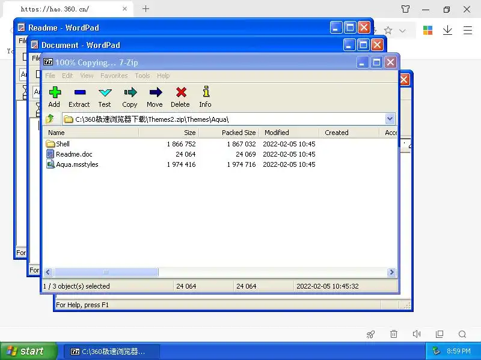Click the 8:59 PM taskbar clock

point(459,351)
